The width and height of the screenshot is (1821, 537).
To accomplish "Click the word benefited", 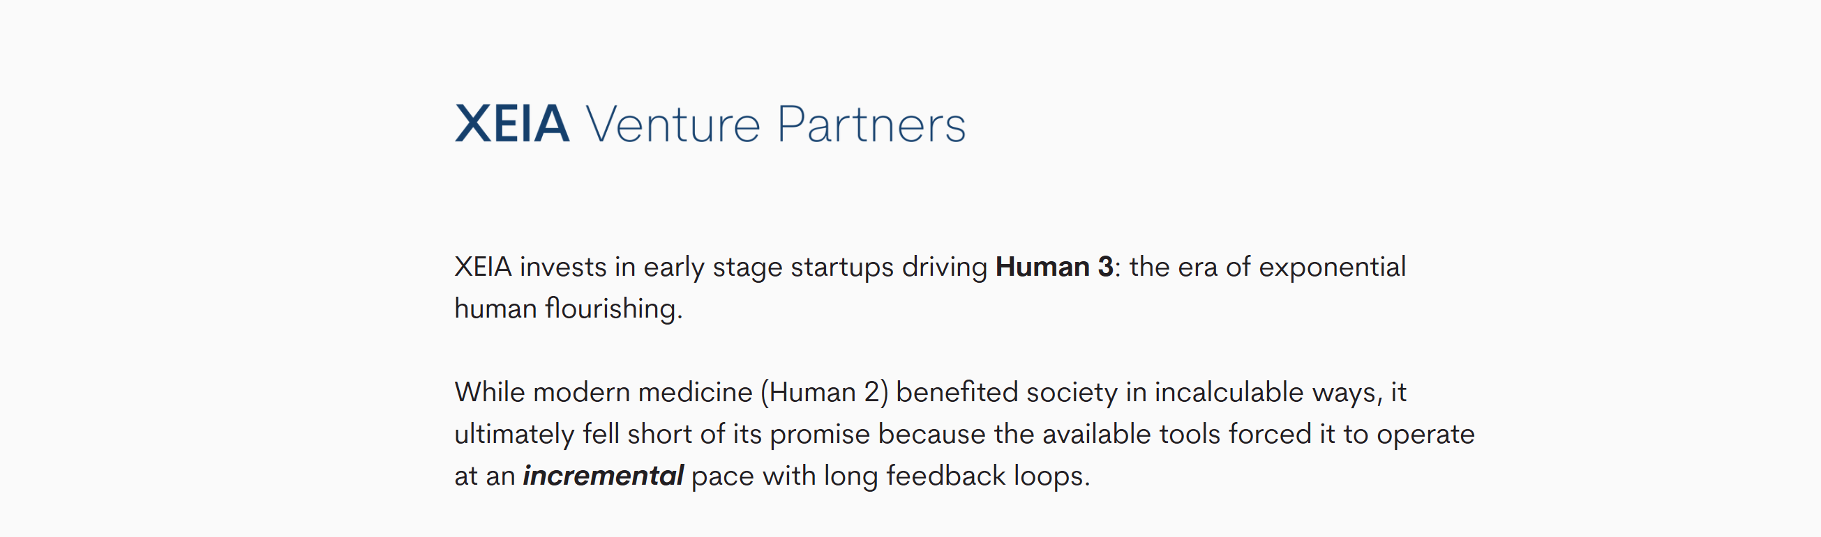I will [957, 392].
